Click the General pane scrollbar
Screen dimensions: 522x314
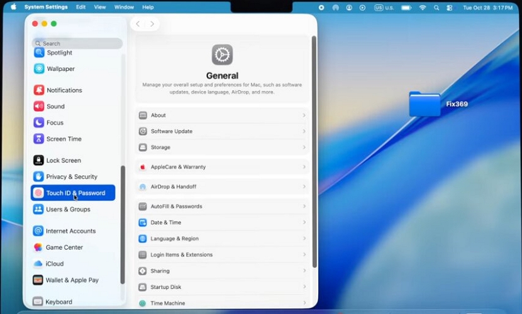click(x=314, y=152)
